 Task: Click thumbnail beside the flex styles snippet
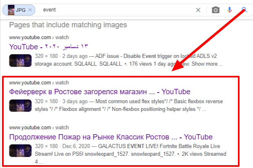(x=20, y=106)
